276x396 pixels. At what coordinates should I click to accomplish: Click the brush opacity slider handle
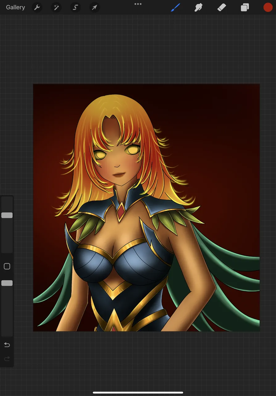coord(7,283)
